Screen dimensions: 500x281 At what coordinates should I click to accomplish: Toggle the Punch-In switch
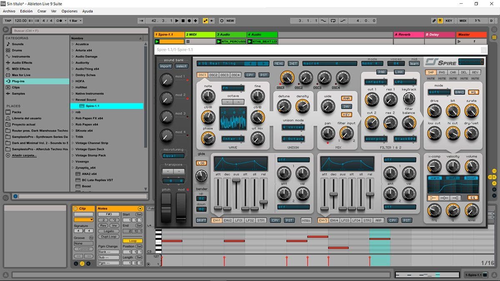tap(323, 20)
